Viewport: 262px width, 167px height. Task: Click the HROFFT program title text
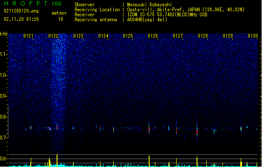coord(25,3)
